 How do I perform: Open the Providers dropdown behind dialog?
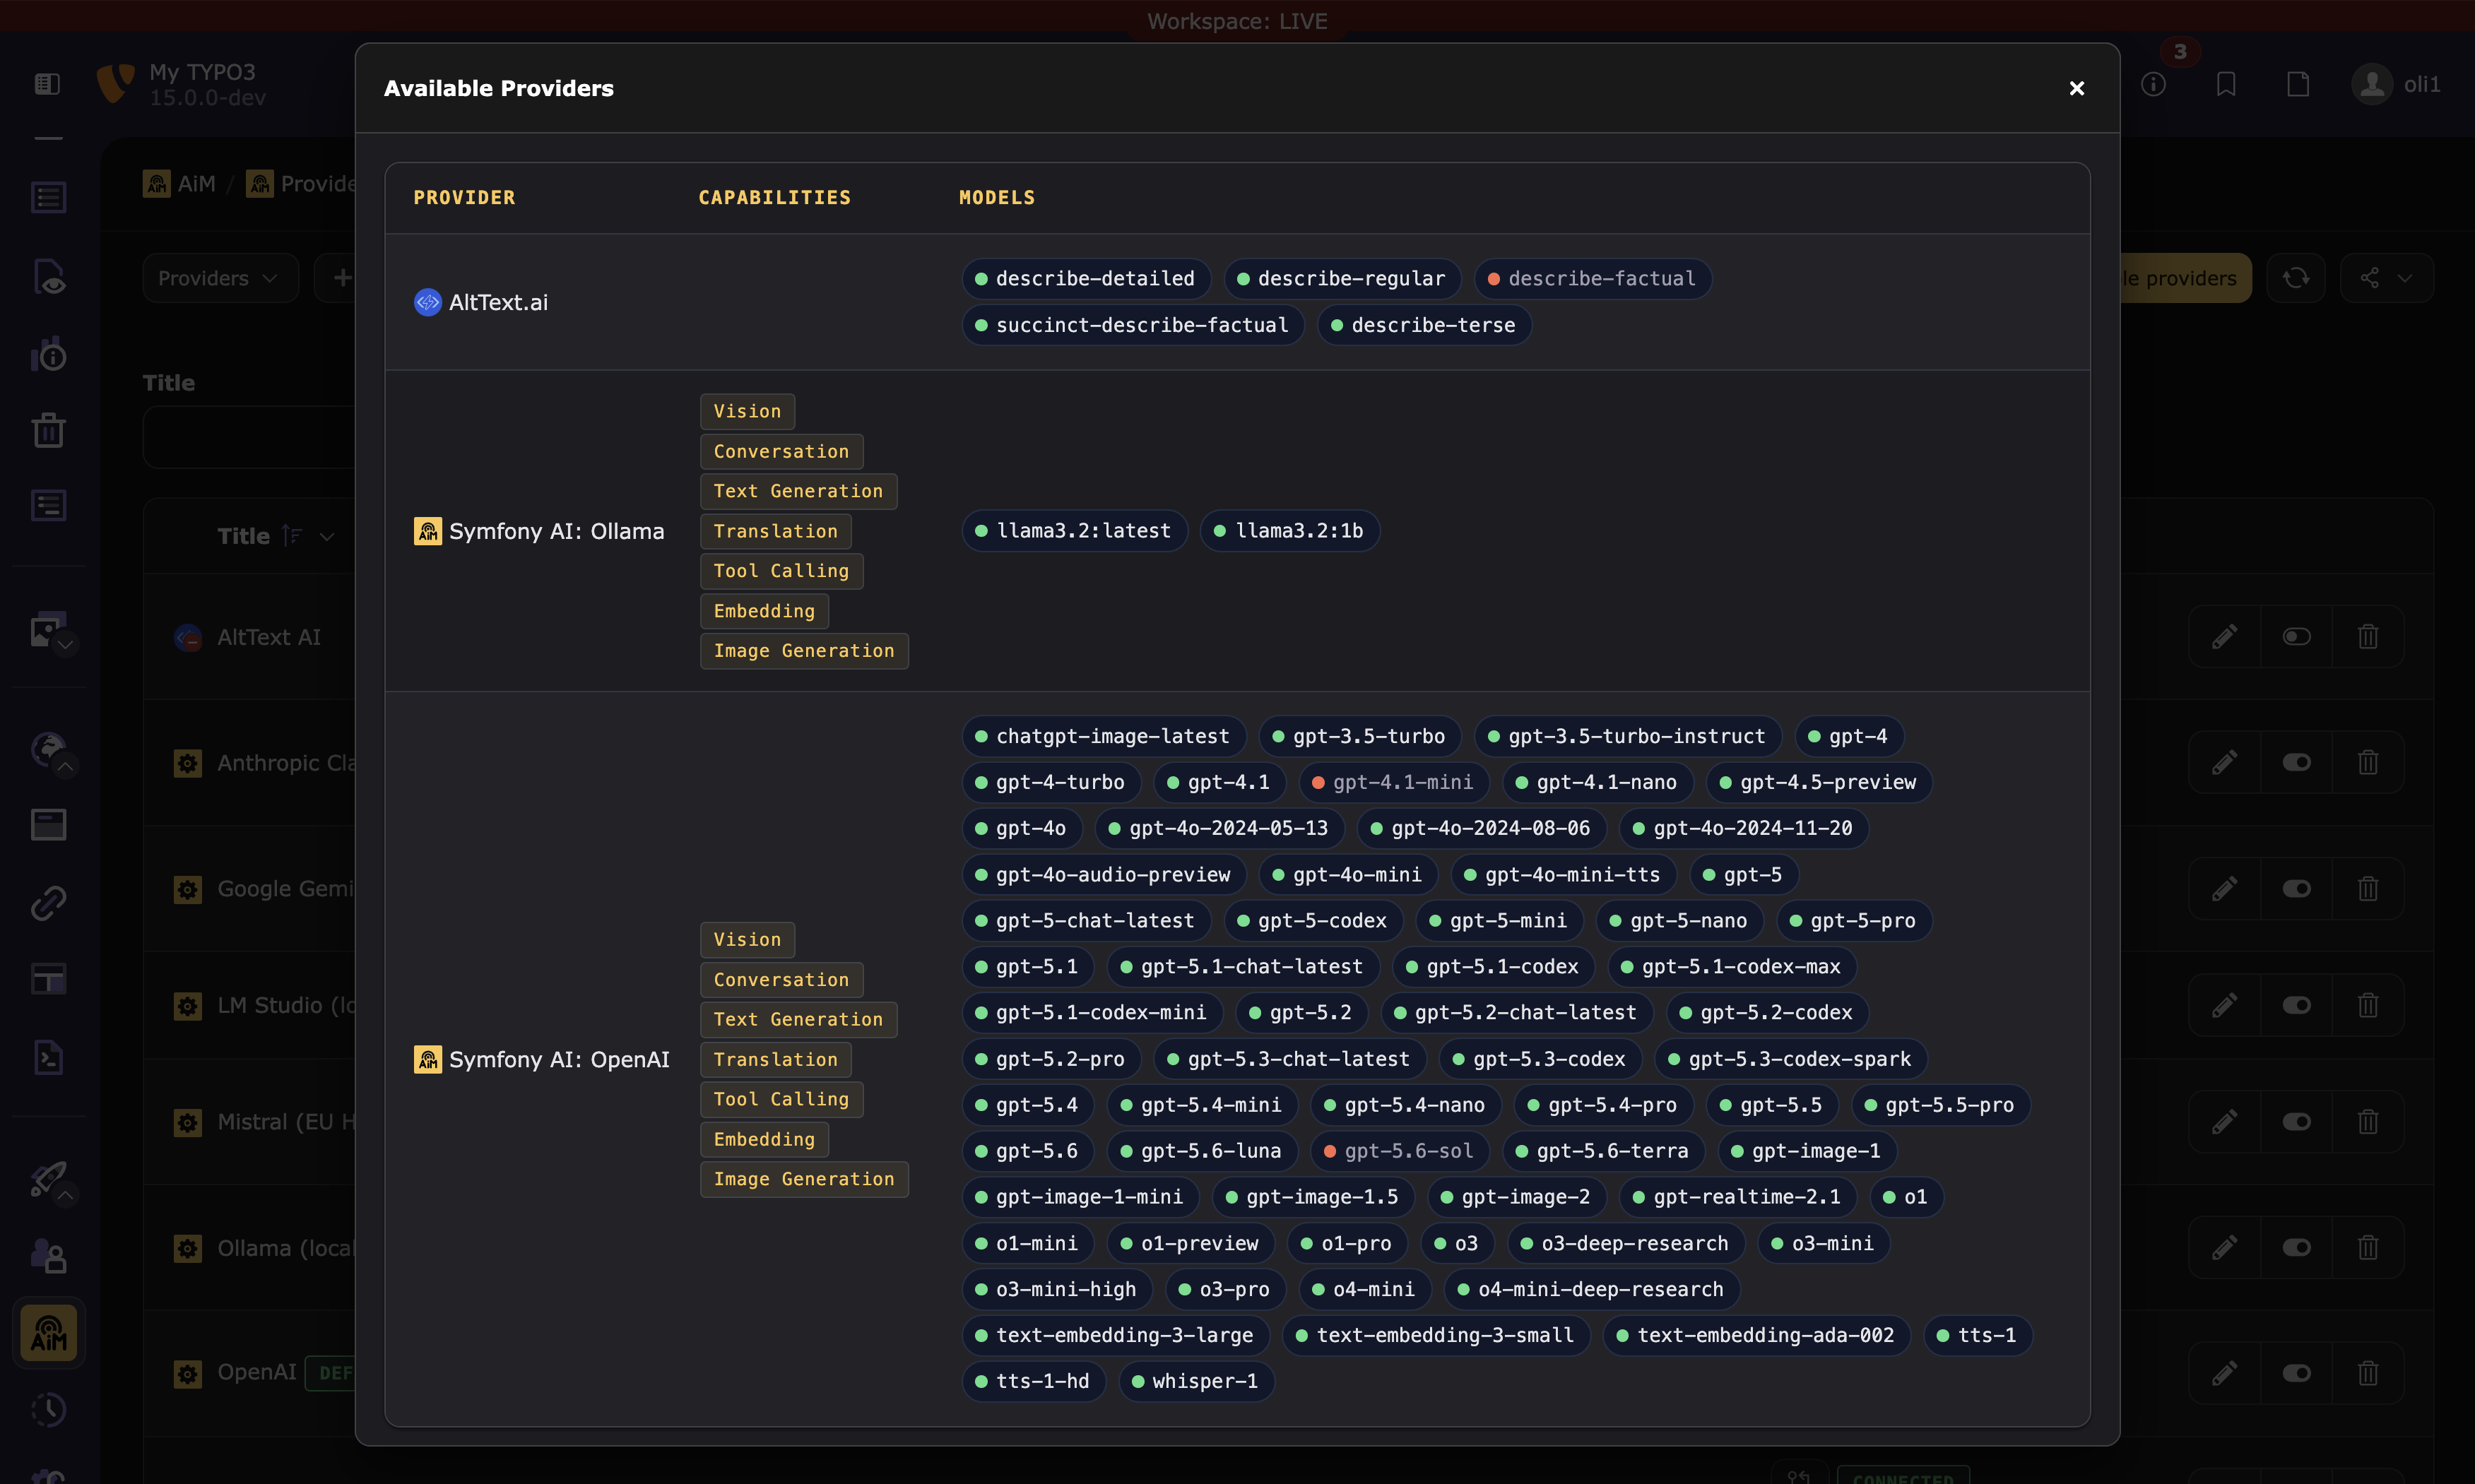point(220,278)
